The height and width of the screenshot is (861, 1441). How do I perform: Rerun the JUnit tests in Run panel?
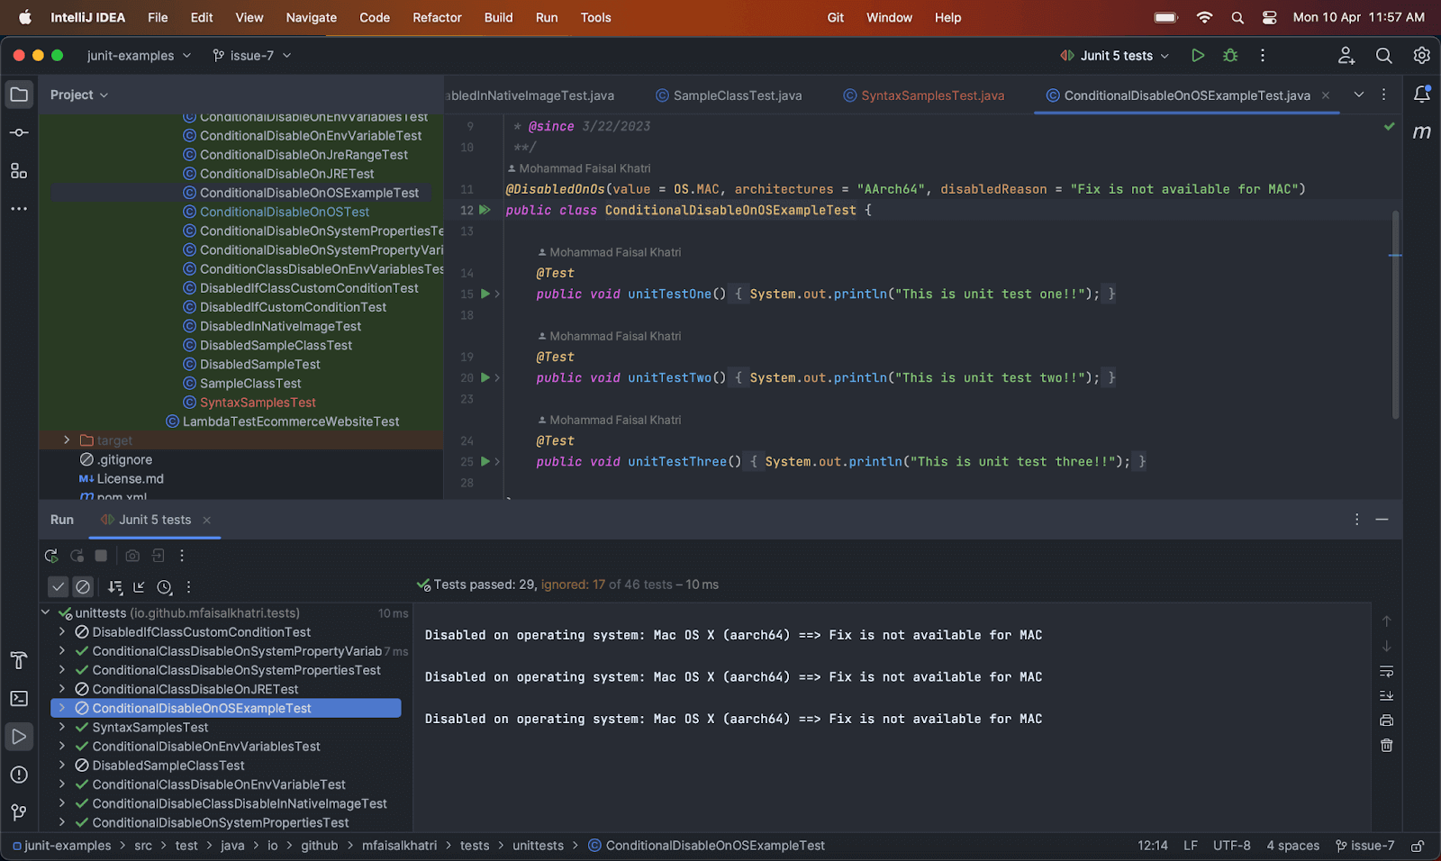tap(51, 556)
